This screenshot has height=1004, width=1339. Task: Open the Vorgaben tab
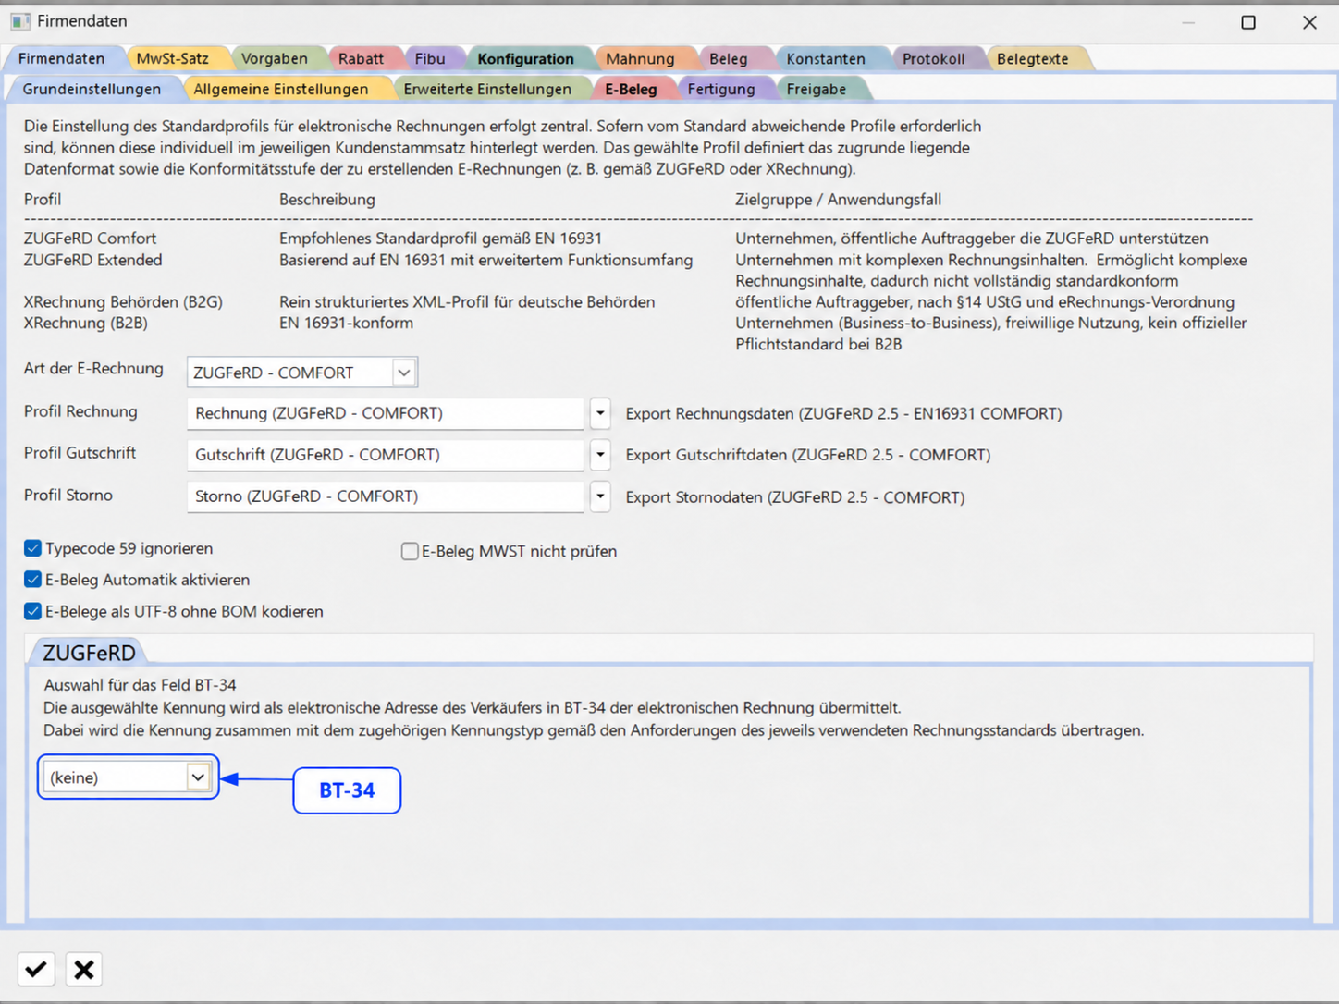(x=275, y=58)
